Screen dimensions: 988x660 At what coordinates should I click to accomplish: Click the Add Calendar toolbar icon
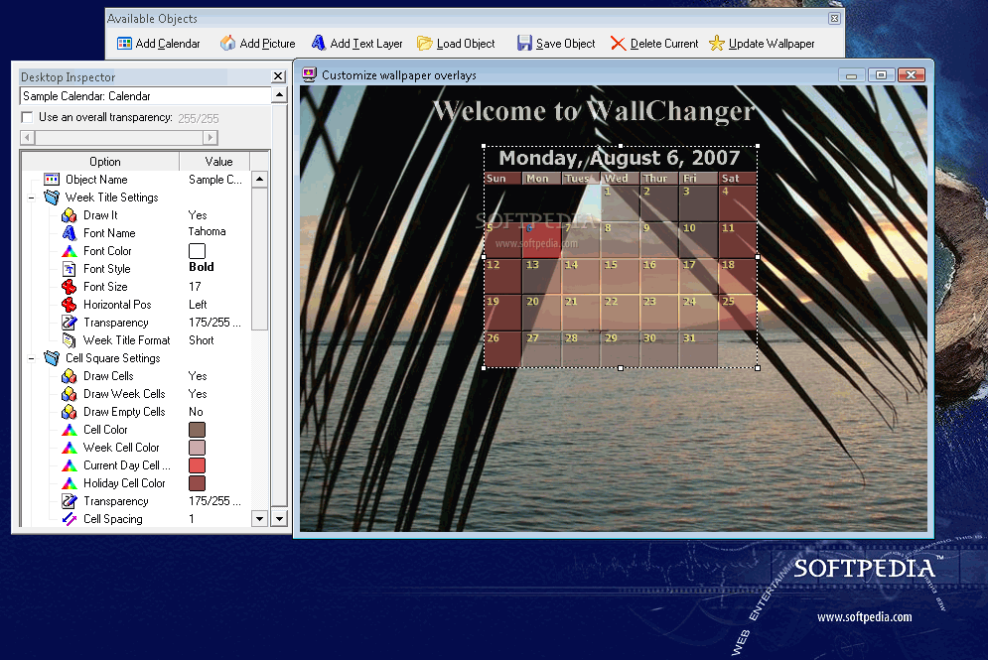coord(125,44)
